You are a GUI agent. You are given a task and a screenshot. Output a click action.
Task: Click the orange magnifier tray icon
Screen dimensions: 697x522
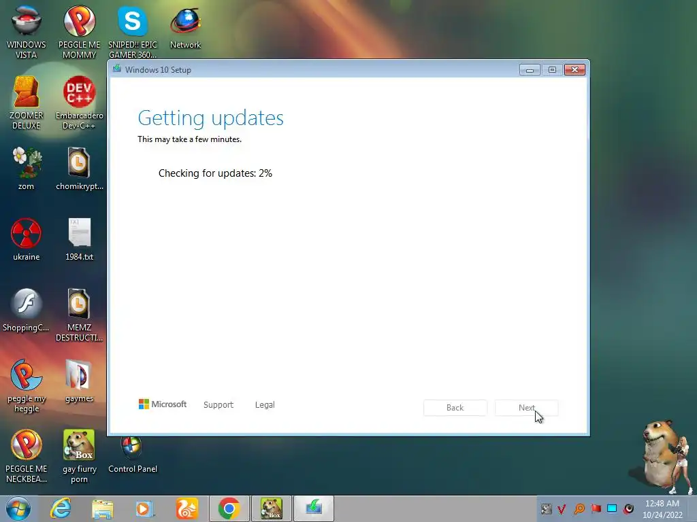tap(579, 508)
